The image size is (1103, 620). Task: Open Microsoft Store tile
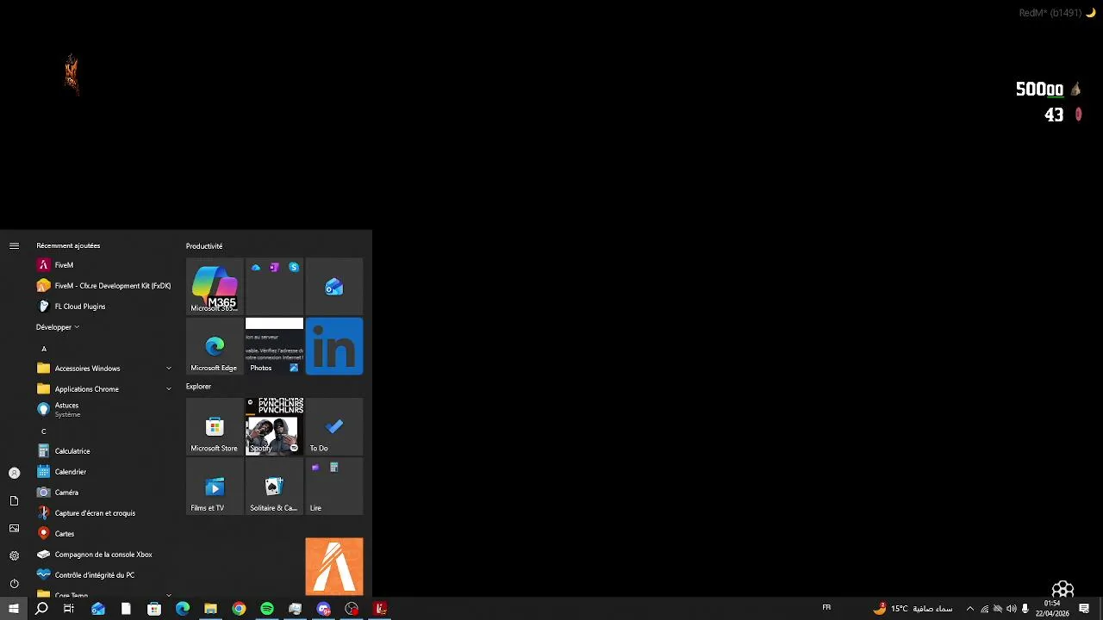click(x=215, y=426)
